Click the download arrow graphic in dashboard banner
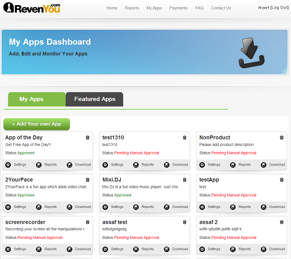Image resolution: width=291 pixels, height=259 pixels. [252, 53]
